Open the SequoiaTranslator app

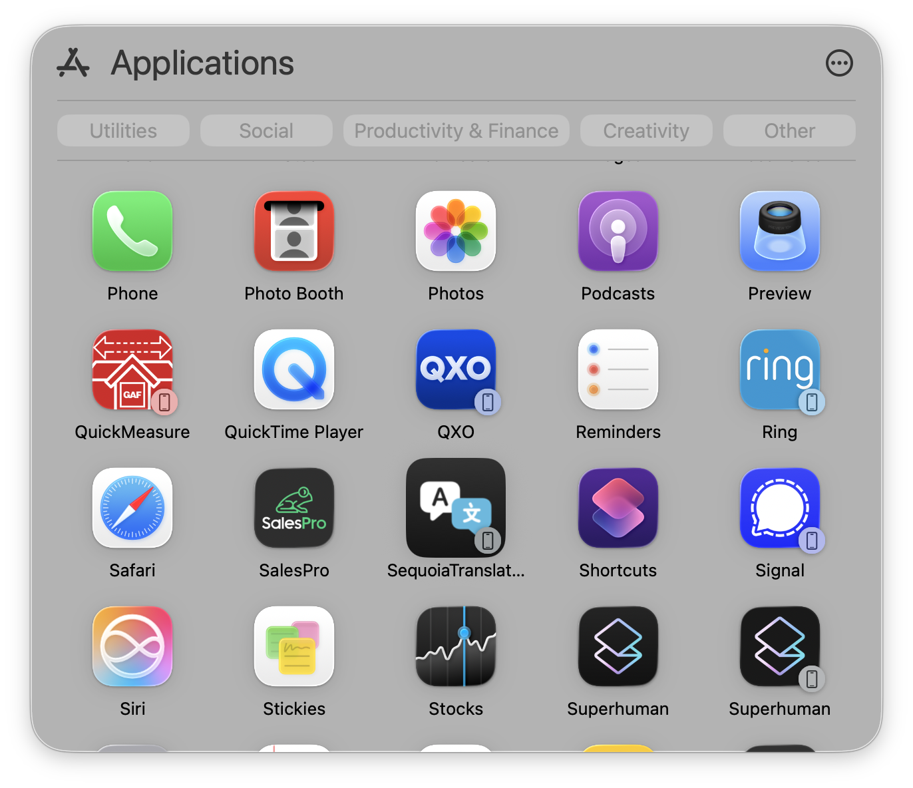[x=456, y=508]
